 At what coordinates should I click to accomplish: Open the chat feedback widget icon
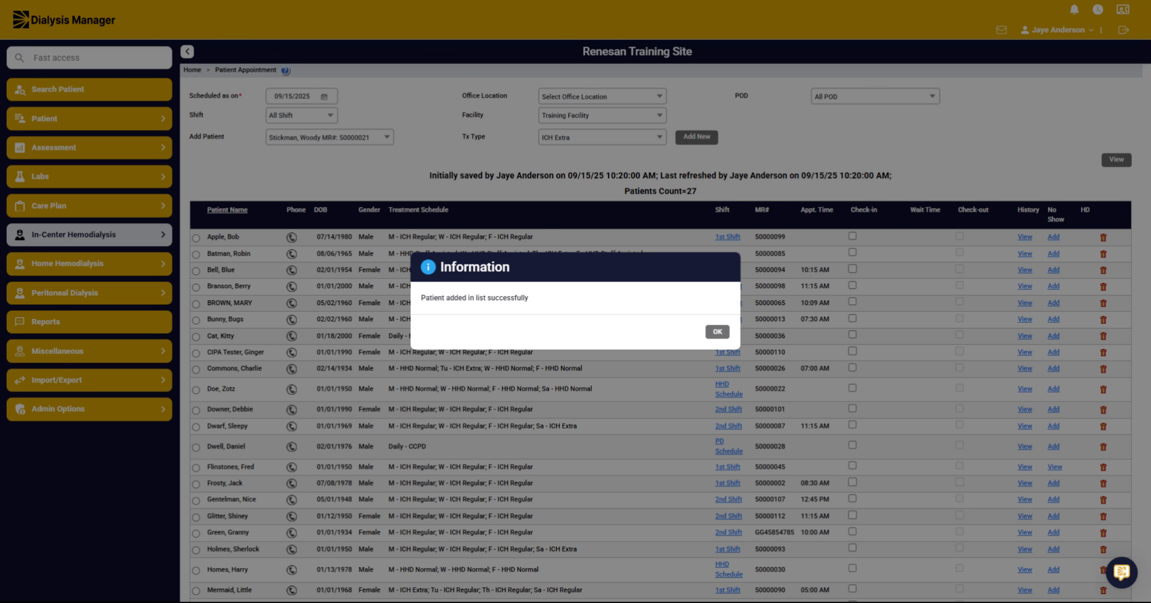pos(1122,572)
